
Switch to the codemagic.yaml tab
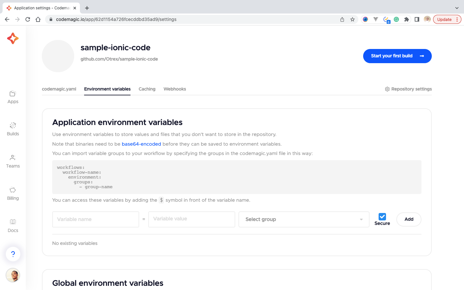pos(59,89)
